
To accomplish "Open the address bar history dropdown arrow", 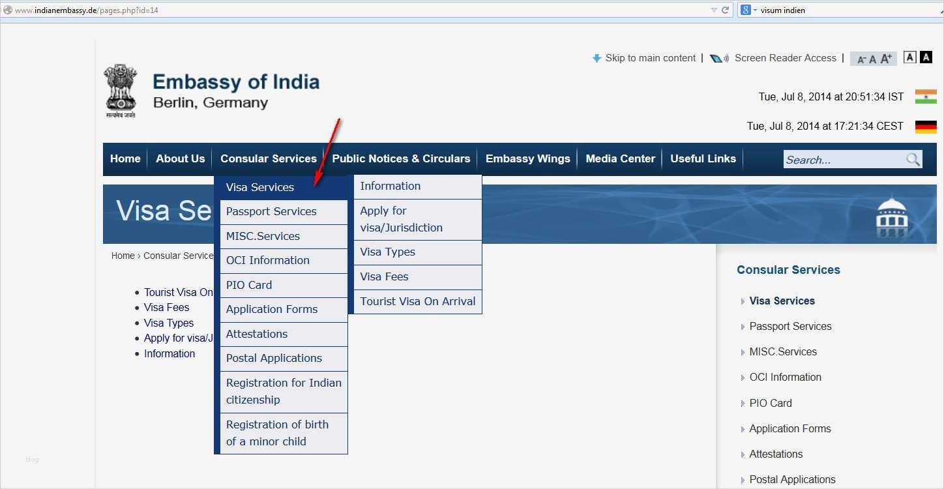I will (714, 10).
